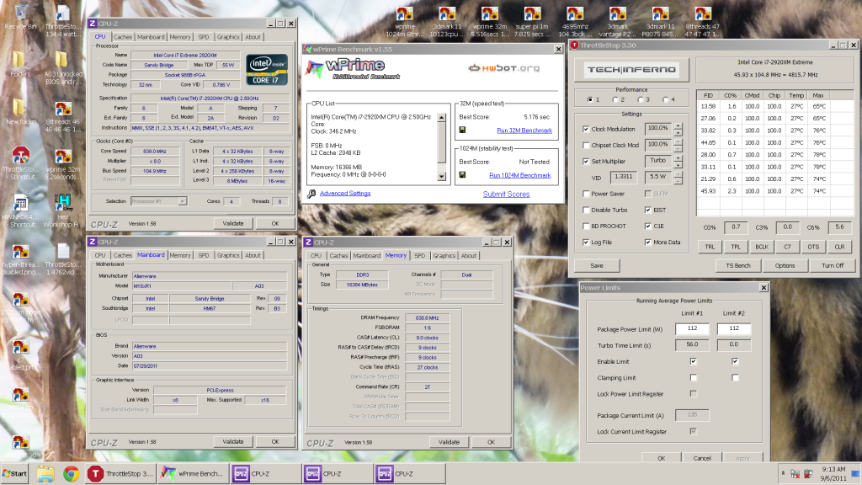Viewport: 862px width, 485px height.
Task: Open the TS Bench in ThrottleStop
Action: 738,265
